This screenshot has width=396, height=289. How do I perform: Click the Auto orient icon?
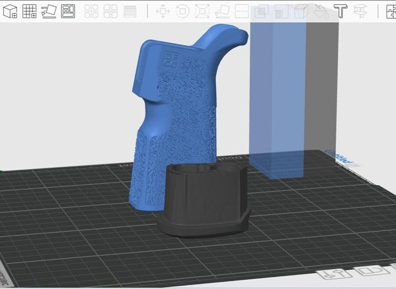pos(49,11)
